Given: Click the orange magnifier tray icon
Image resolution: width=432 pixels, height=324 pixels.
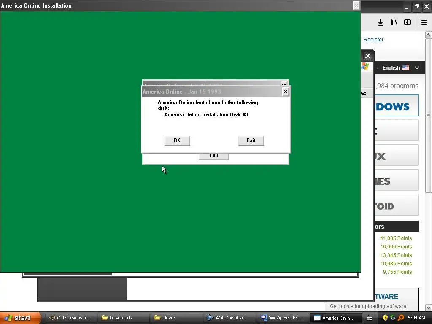Looking at the screenshot, I should pos(401,318).
